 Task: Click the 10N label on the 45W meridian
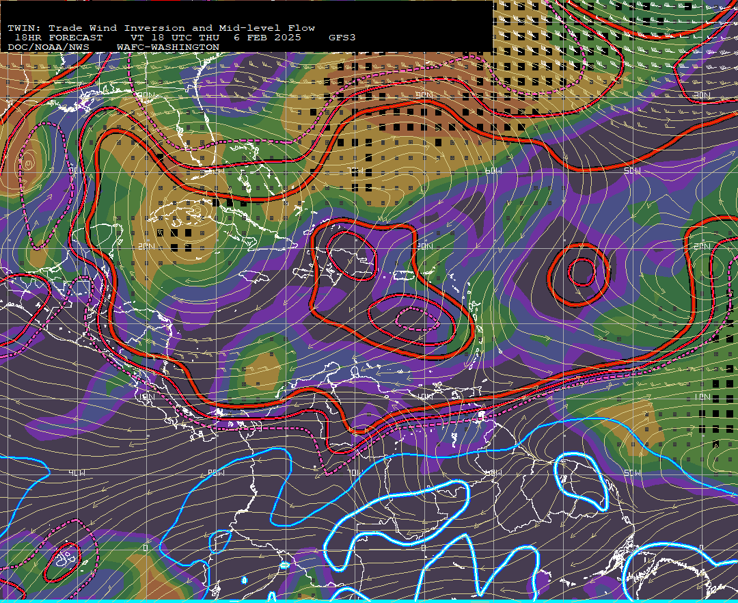tap(702, 397)
